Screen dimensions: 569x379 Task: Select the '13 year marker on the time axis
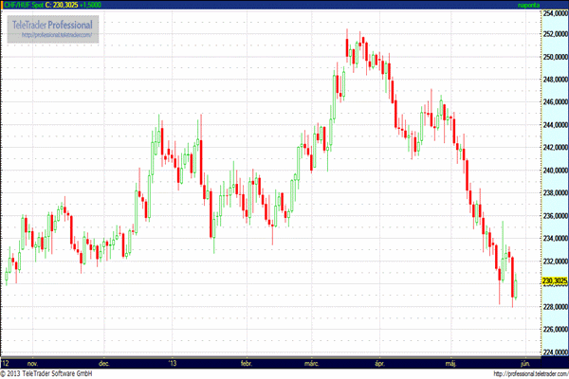[x=172, y=363]
